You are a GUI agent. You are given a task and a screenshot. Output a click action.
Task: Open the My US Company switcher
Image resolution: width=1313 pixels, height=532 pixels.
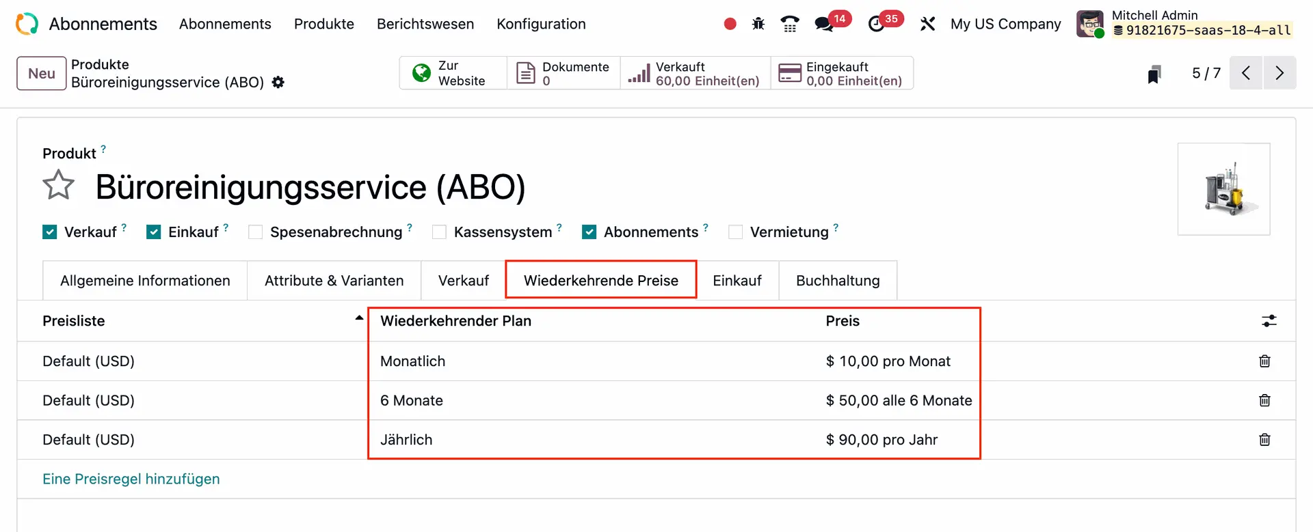tap(1005, 24)
